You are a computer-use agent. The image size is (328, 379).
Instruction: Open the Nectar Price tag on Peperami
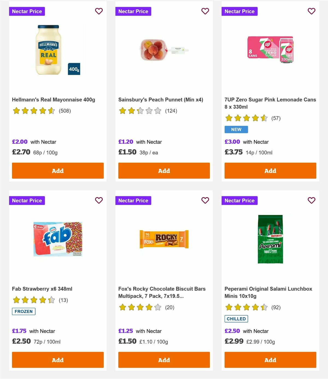tap(240, 200)
